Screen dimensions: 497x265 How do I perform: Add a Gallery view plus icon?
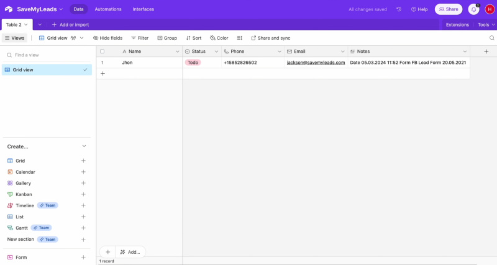click(83, 183)
